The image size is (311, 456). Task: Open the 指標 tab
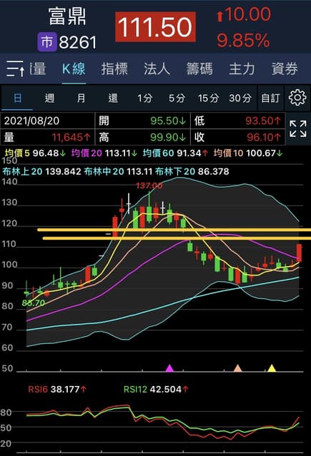(114, 69)
